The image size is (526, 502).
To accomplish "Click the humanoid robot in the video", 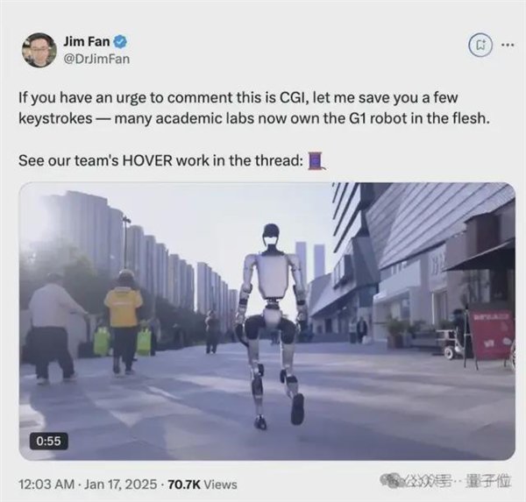I will click(272, 325).
